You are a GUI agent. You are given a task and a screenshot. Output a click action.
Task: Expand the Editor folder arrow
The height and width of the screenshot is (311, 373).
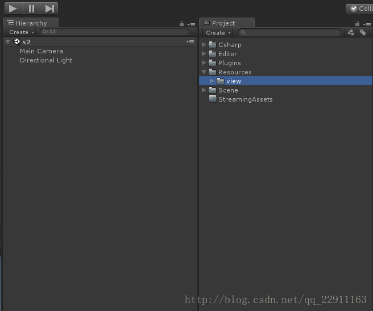204,54
